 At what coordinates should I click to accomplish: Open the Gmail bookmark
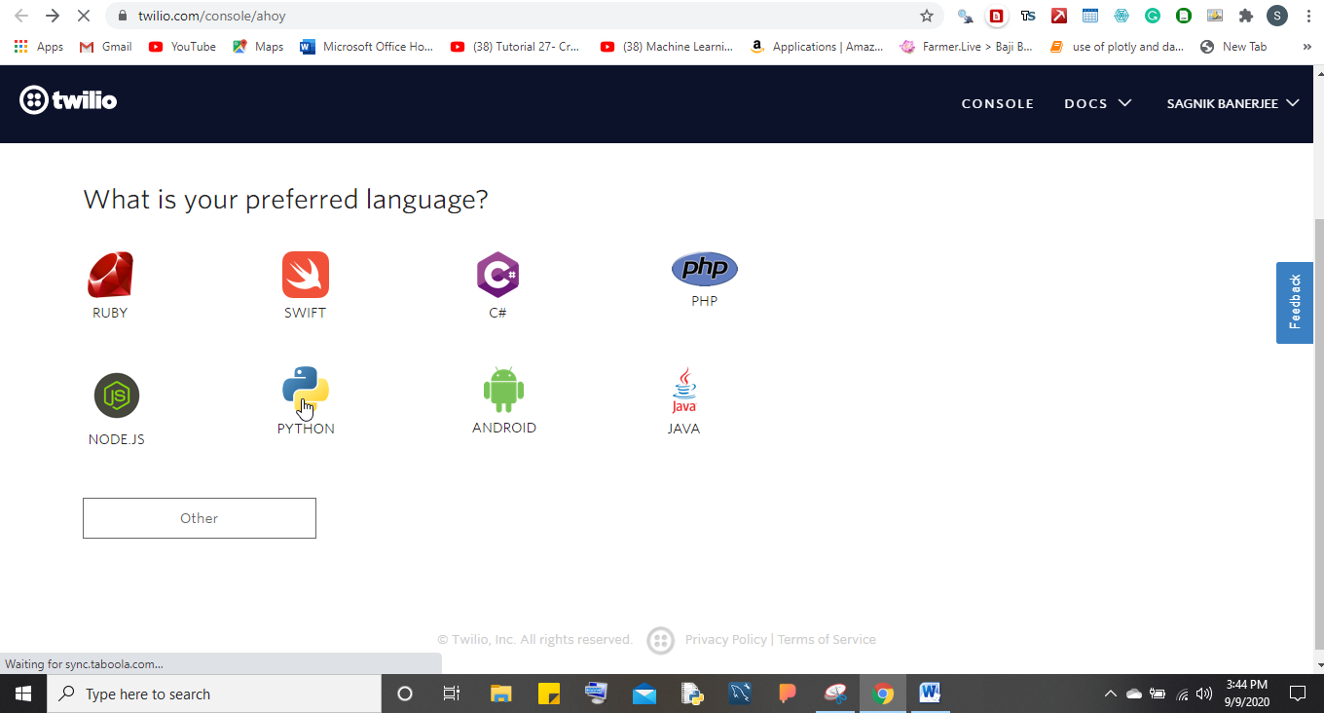click(105, 46)
